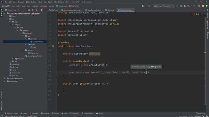Expand Database Consoles node
This screenshot has width=209, height=117.
(x=5, y=79)
